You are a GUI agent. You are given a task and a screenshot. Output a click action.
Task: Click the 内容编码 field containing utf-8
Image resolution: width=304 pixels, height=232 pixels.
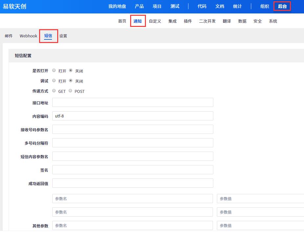click(132, 116)
